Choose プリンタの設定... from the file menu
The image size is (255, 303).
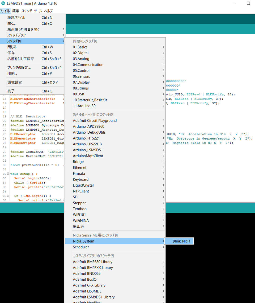tap(19, 68)
